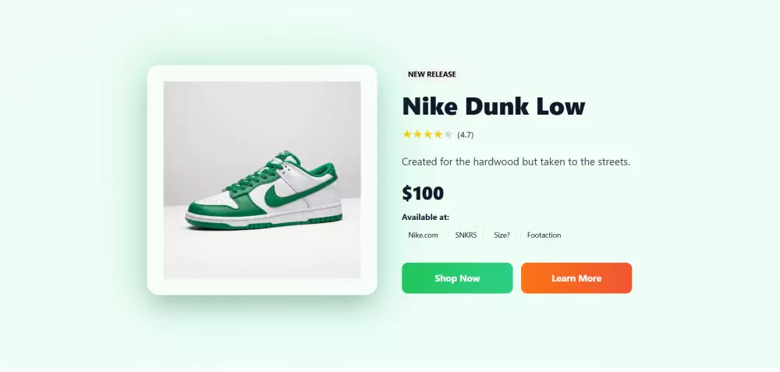Viewport: 780px width, 372px height.
Task: Click the $100 price text
Action: click(x=423, y=193)
